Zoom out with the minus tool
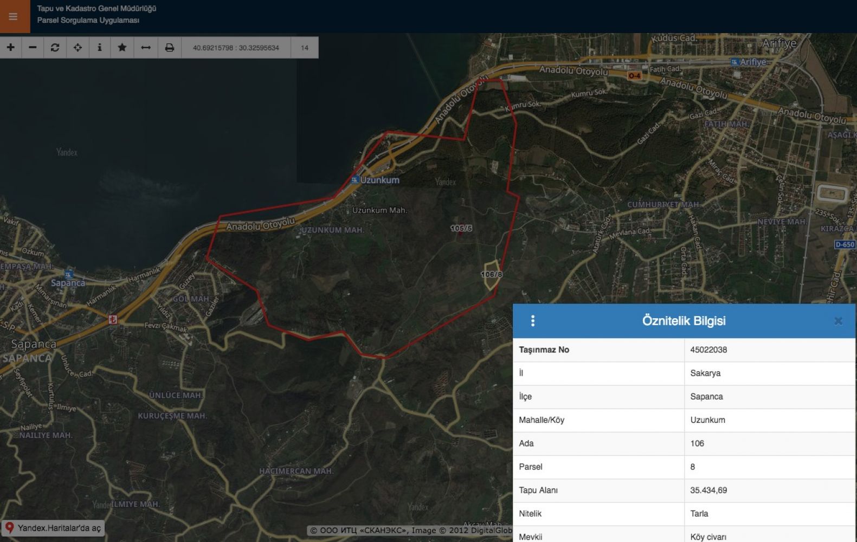857x542 pixels. coord(33,48)
